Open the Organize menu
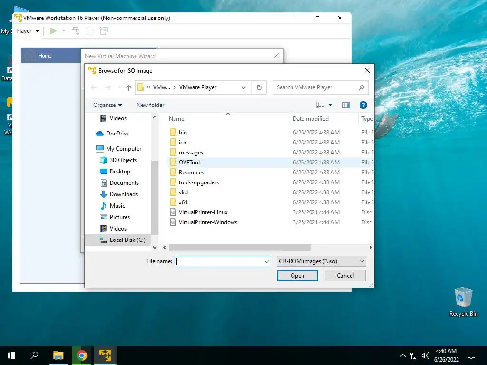The image size is (487, 365). point(107,105)
